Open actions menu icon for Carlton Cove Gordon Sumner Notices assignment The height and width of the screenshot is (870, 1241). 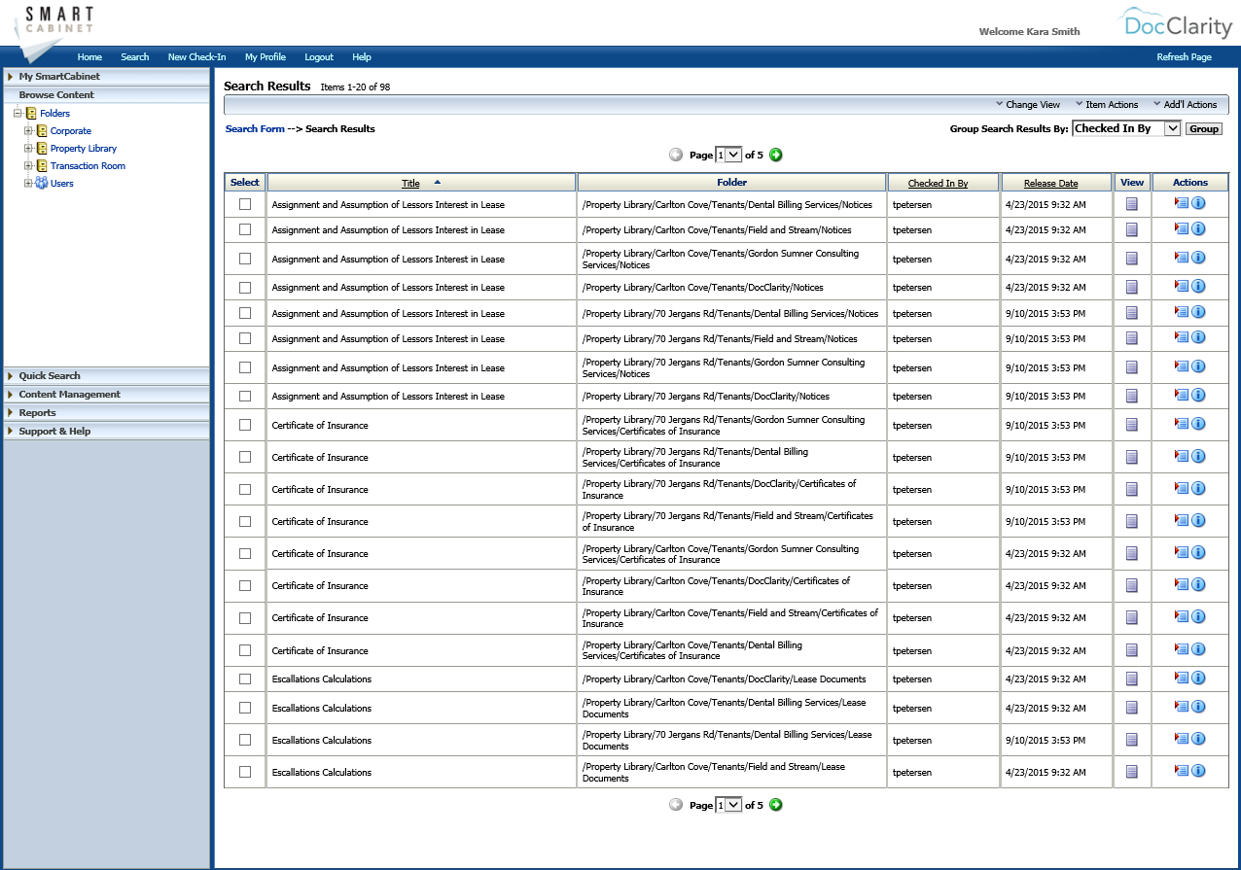(1182, 258)
